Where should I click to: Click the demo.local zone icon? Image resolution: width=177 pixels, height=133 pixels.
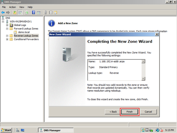click(x=15, y=32)
